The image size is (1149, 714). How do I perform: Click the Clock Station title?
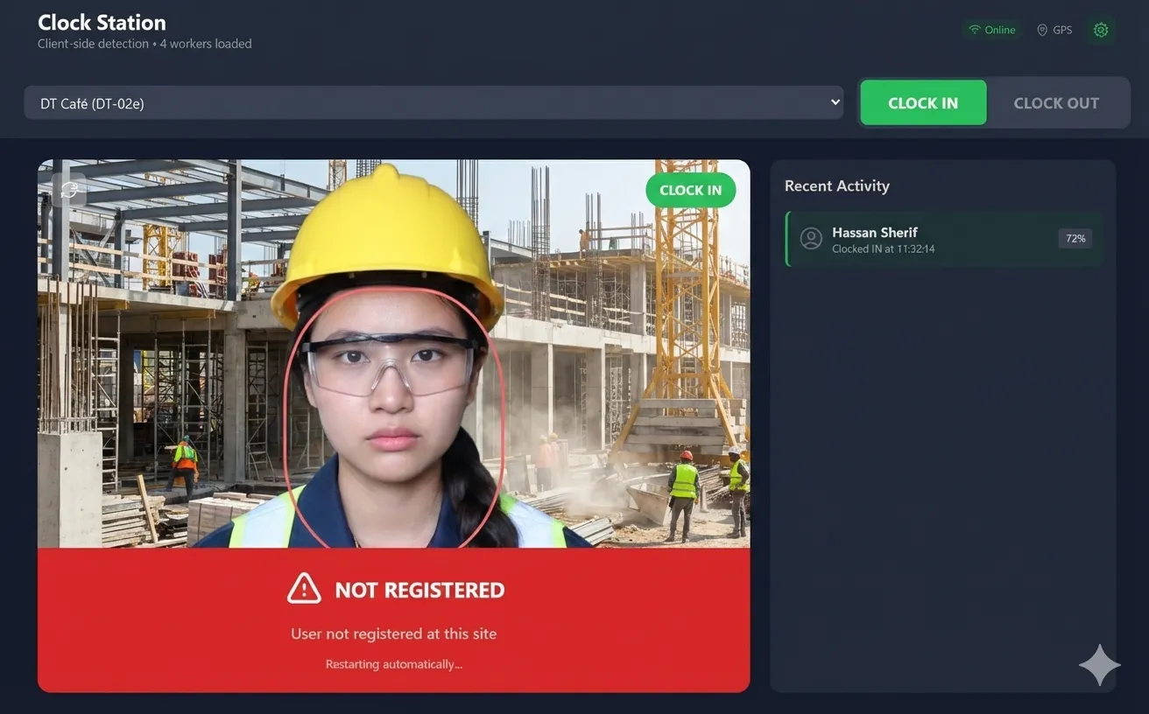click(x=102, y=22)
